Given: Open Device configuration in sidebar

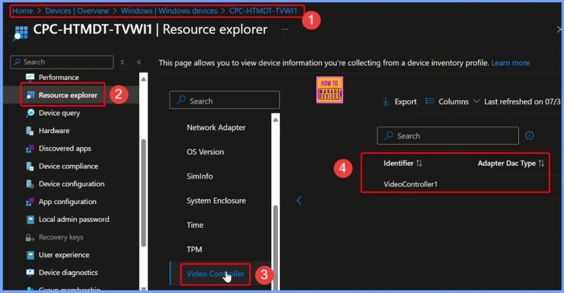Looking at the screenshot, I should pos(72,184).
